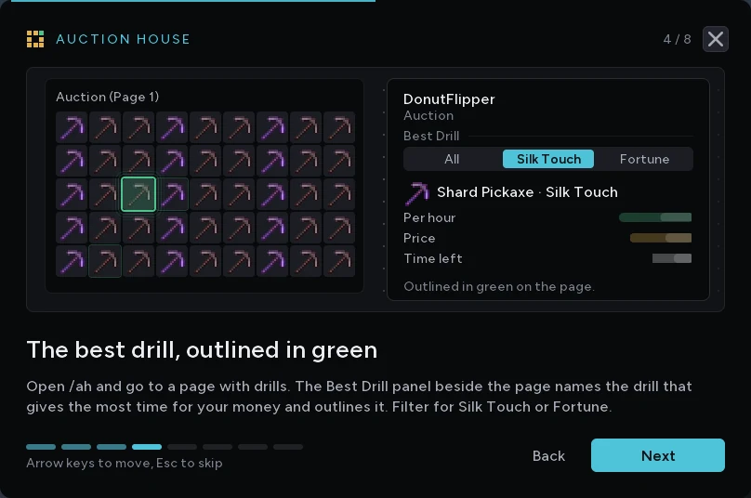
Task: Switch Best Drill filter to Fortune
Action: [x=644, y=159]
